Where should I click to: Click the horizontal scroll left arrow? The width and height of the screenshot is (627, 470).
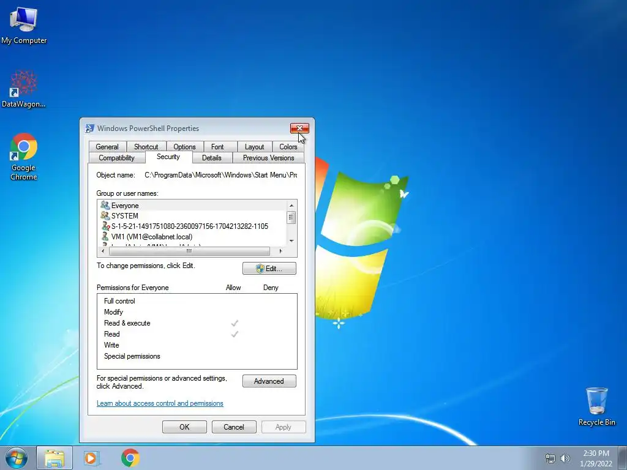coord(103,251)
